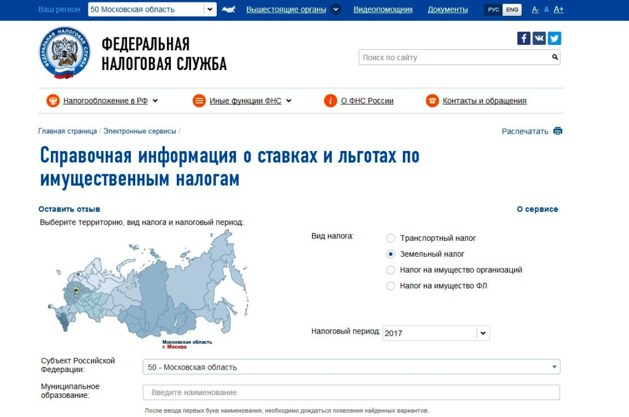Click the Russia map icon in top bar
Viewport: 629px width, 417px height.
coord(229,9)
